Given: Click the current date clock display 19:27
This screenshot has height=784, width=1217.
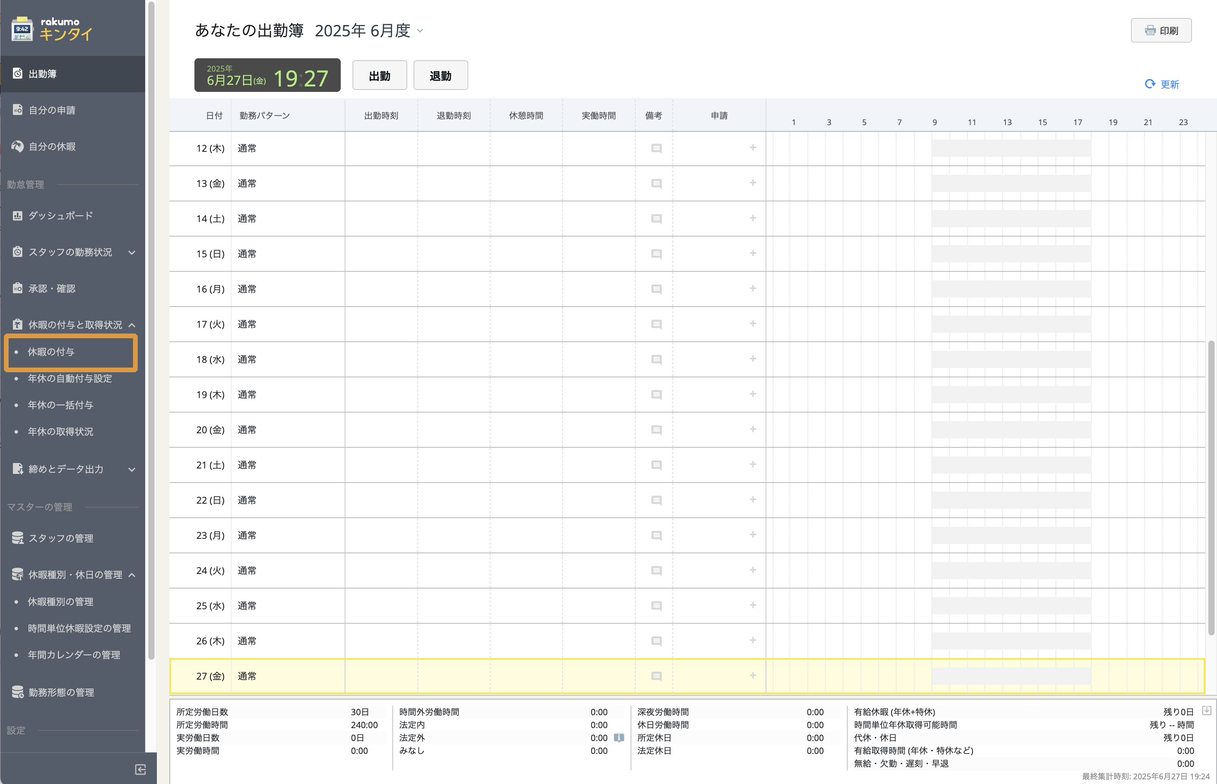Looking at the screenshot, I should tap(267, 75).
